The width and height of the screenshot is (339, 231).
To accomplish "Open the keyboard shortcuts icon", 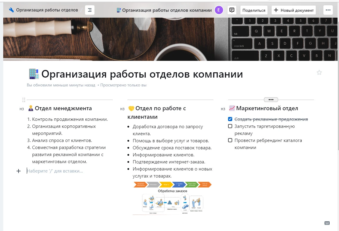I will (x=327, y=223).
